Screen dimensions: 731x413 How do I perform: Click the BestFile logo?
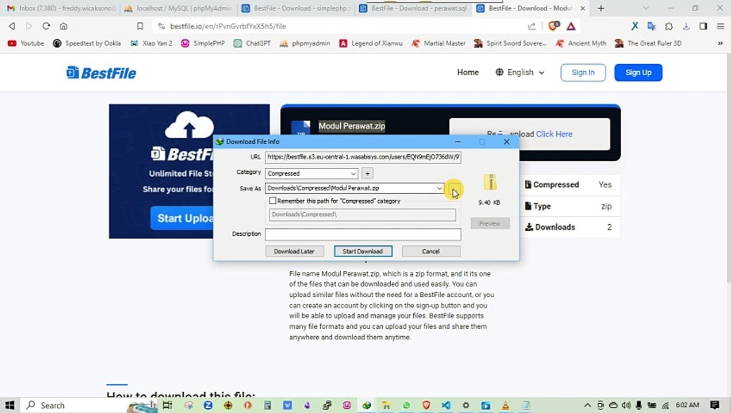click(101, 73)
